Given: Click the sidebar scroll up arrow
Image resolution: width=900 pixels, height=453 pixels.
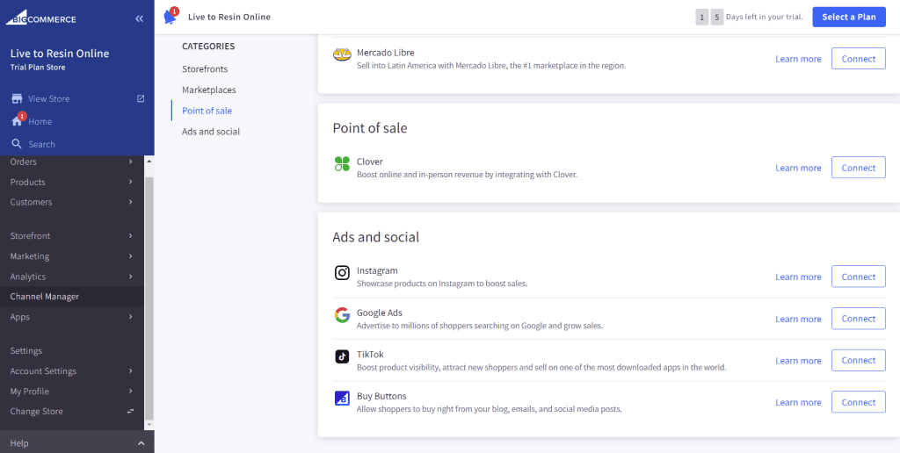Looking at the screenshot, I should (x=149, y=160).
